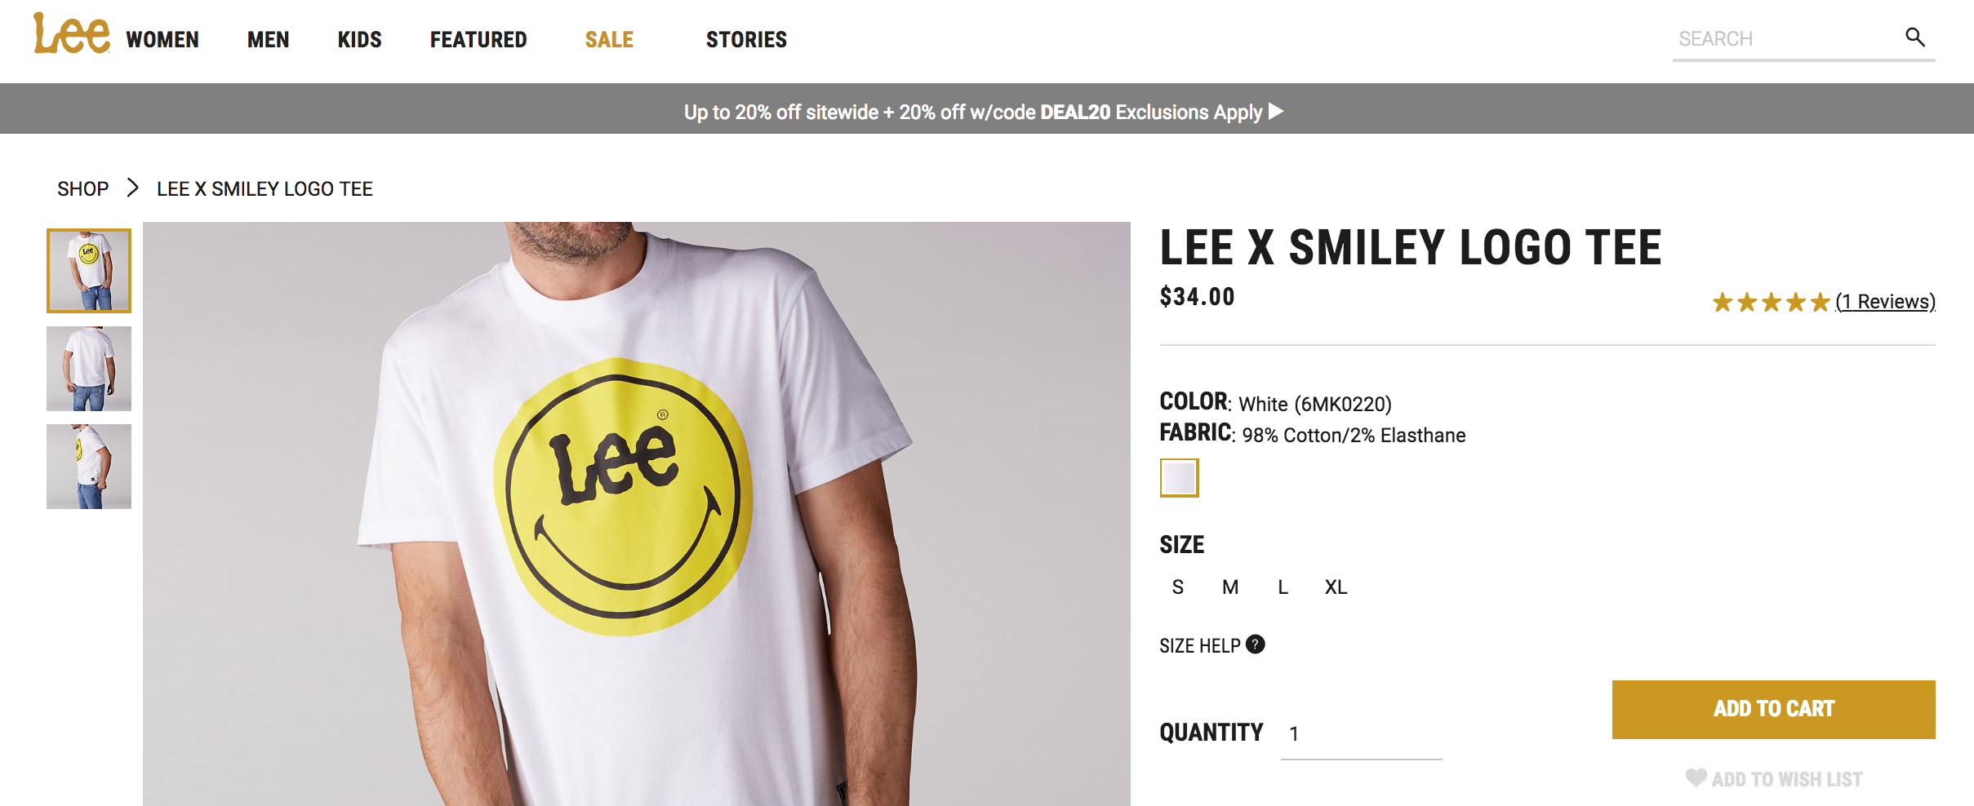1974x806 pixels.
Task: Select size M radio option
Action: [x=1229, y=587]
